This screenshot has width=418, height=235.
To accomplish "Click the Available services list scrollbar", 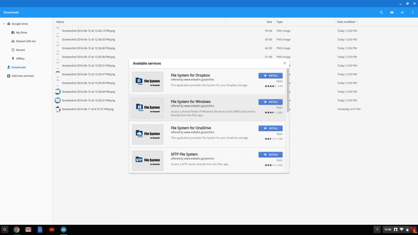I will (x=288, y=90).
